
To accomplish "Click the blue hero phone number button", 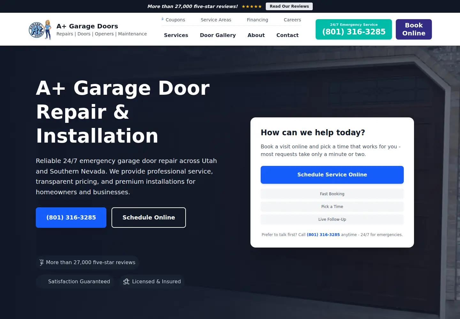I will (71, 218).
